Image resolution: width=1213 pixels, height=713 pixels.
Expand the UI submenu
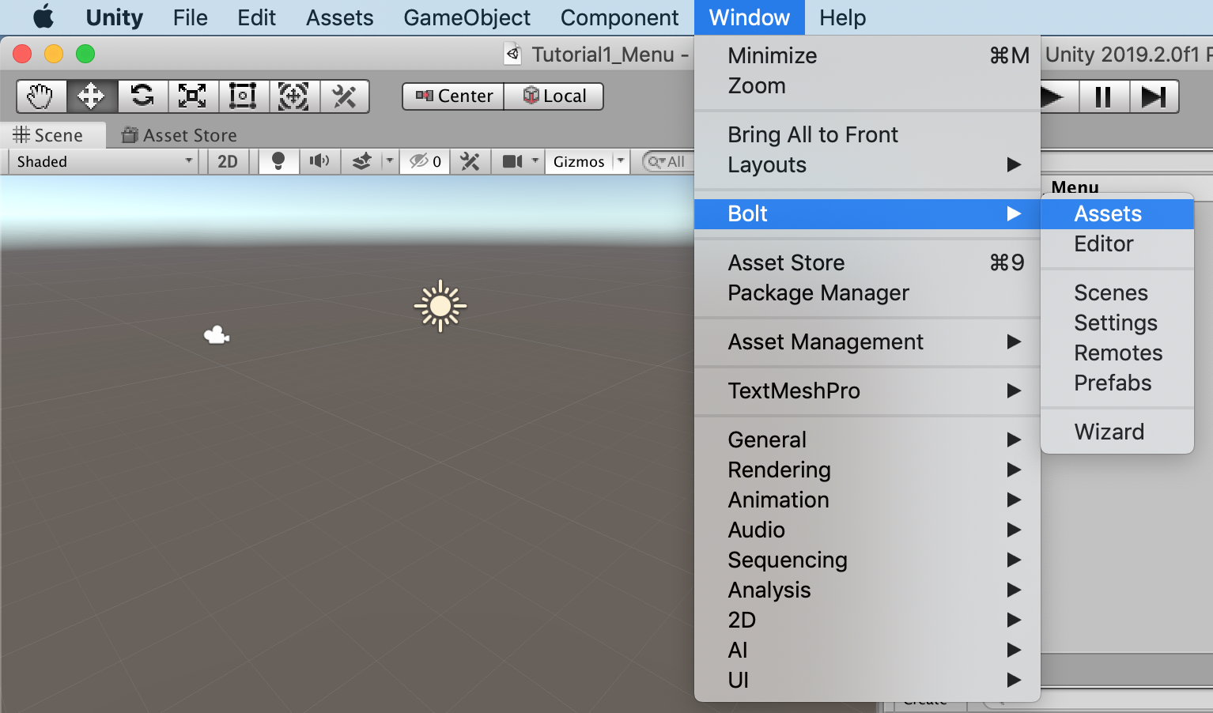867,680
